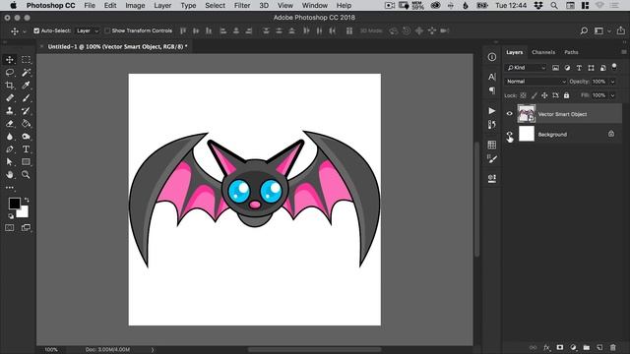Select the Zoom tool

click(26, 175)
